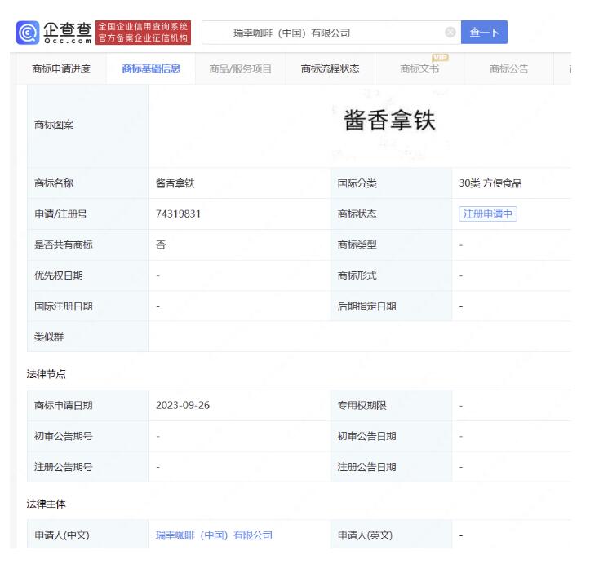
Task: Click the 注册公告期号 label
Action: (x=63, y=467)
